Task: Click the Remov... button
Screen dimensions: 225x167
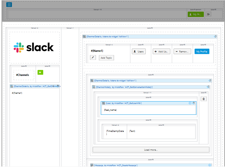Action: pos(182,51)
